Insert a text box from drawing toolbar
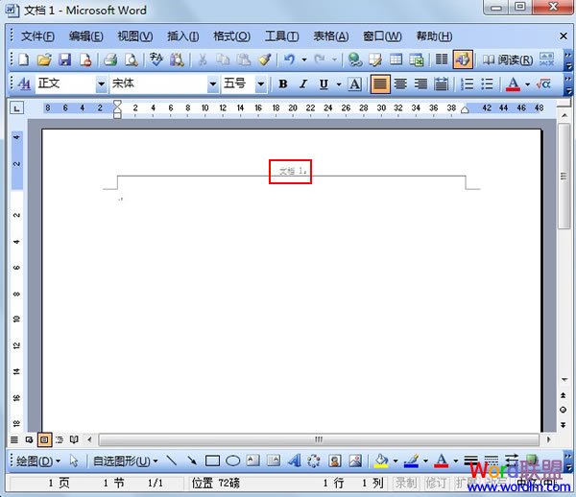The image size is (576, 497). click(x=253, y=461)
